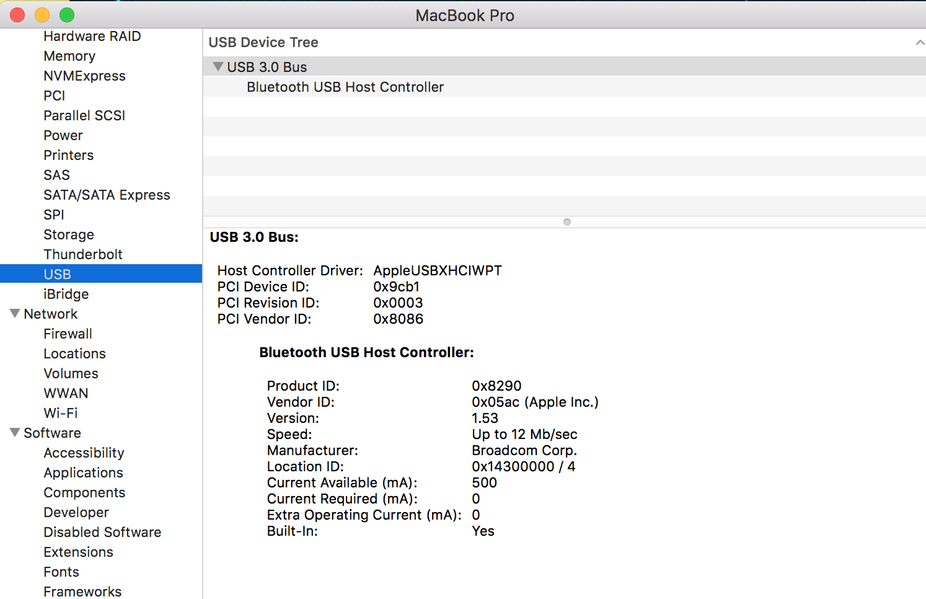Show Volumes under Network
926x599 pixels.
(x=71, y=373)
